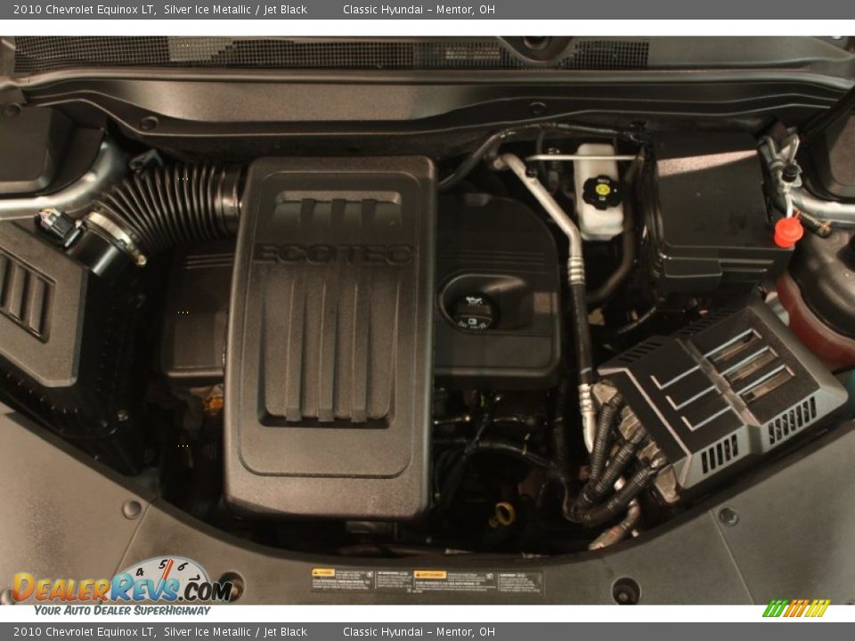Click the bottom caption 'Silver Ice Metallic / Jet Black'
The height and width of the screenshot is (641, 855).
(235, 632)
